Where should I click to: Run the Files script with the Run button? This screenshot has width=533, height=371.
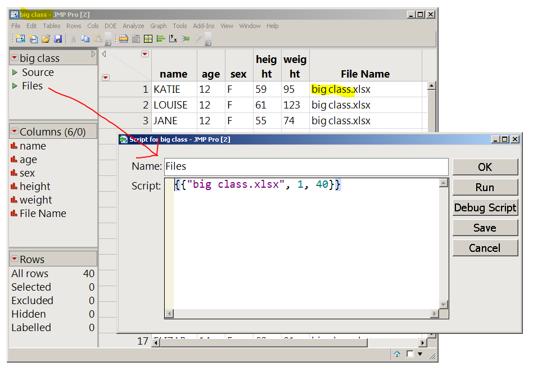click(485, 187)
